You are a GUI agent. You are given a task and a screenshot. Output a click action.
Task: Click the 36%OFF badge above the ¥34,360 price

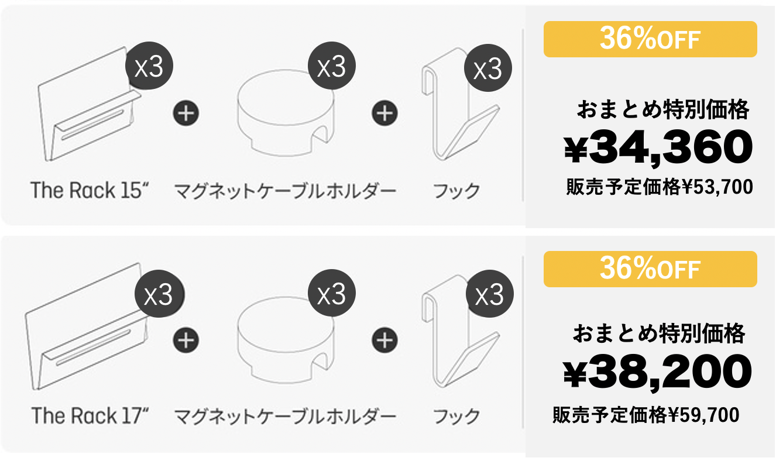click(x=650, y=40)
